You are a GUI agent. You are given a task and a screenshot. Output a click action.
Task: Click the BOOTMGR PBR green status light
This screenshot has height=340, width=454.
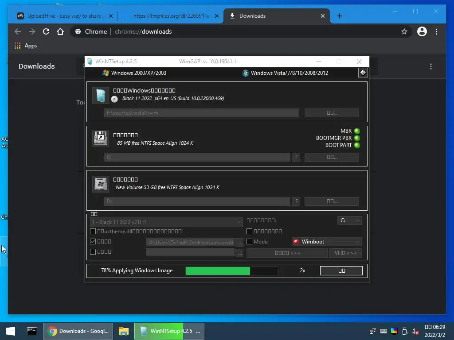pos(357,138)
